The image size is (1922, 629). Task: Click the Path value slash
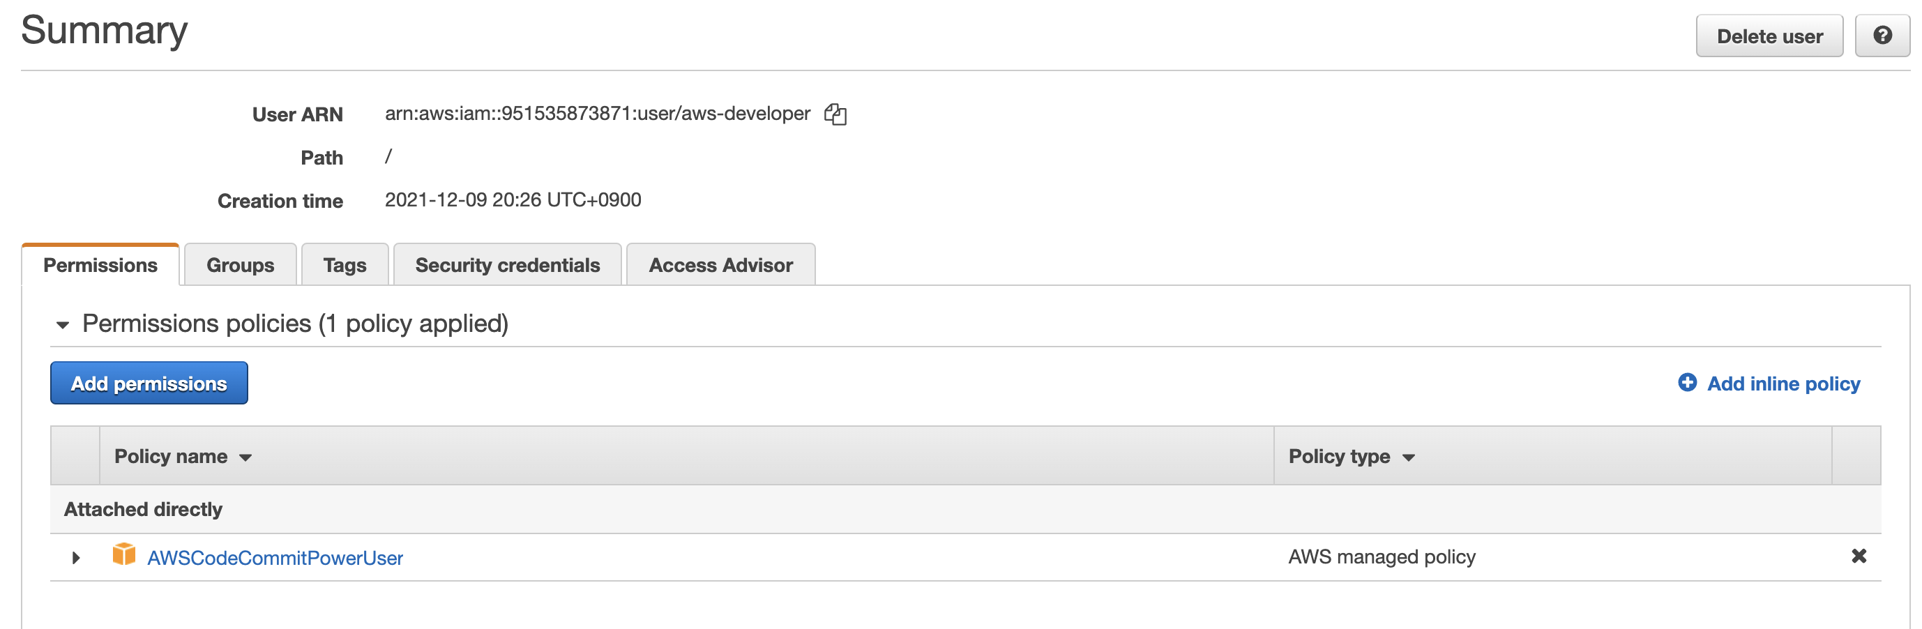click(388, 156)
